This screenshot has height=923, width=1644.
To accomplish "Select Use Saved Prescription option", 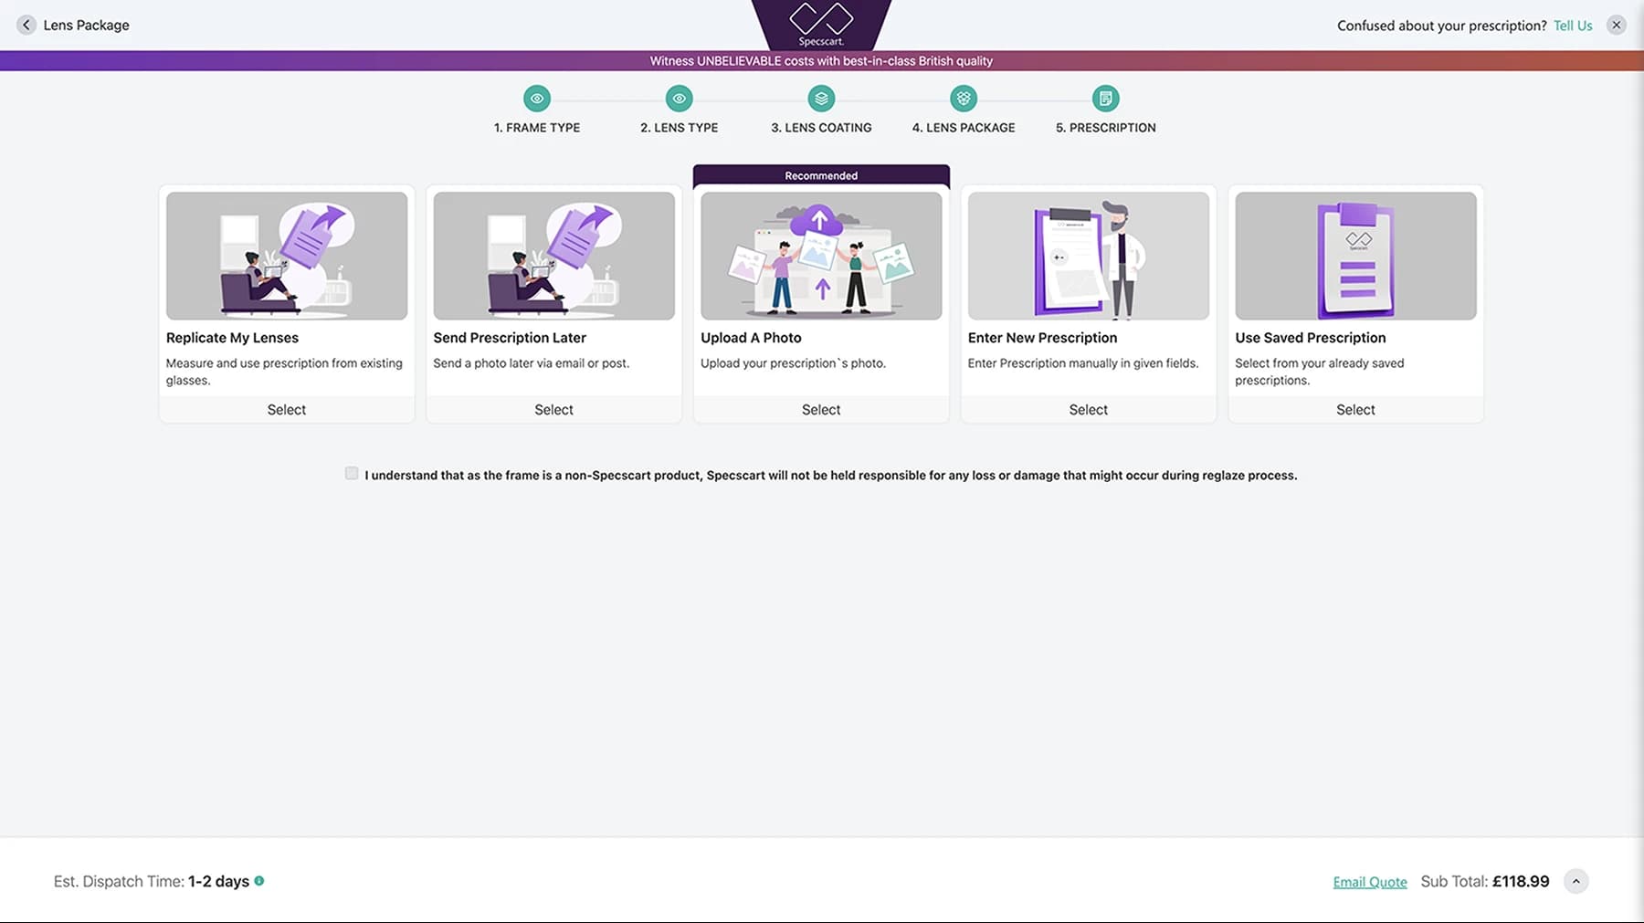I will 1355,410.
